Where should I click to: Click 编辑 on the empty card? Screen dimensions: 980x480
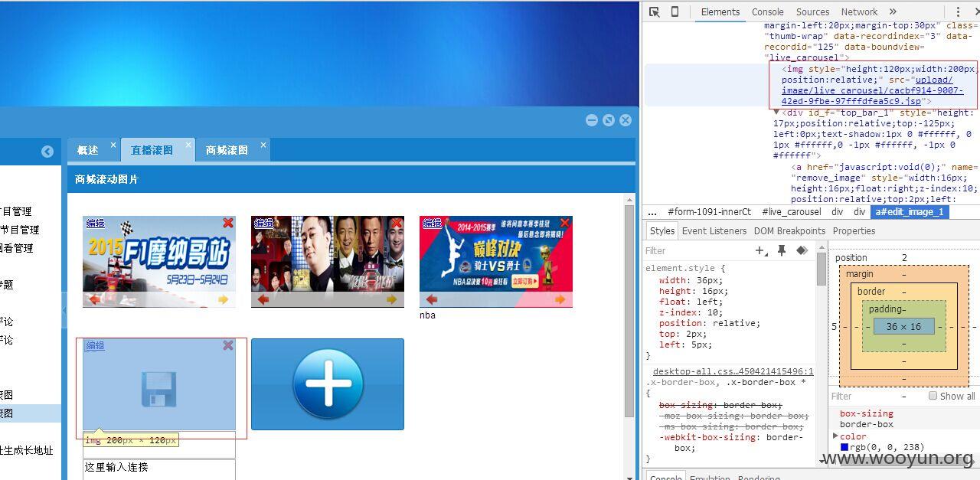pos(95,345)
